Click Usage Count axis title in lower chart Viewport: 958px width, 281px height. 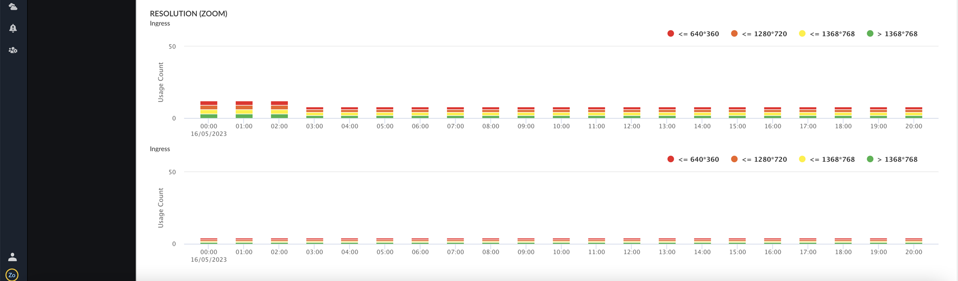(161, 208)
